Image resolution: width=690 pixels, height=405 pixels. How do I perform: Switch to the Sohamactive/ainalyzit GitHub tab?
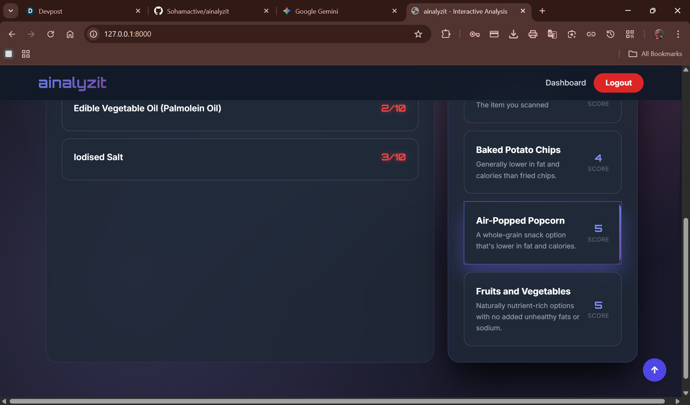click(x=198, y=11)
